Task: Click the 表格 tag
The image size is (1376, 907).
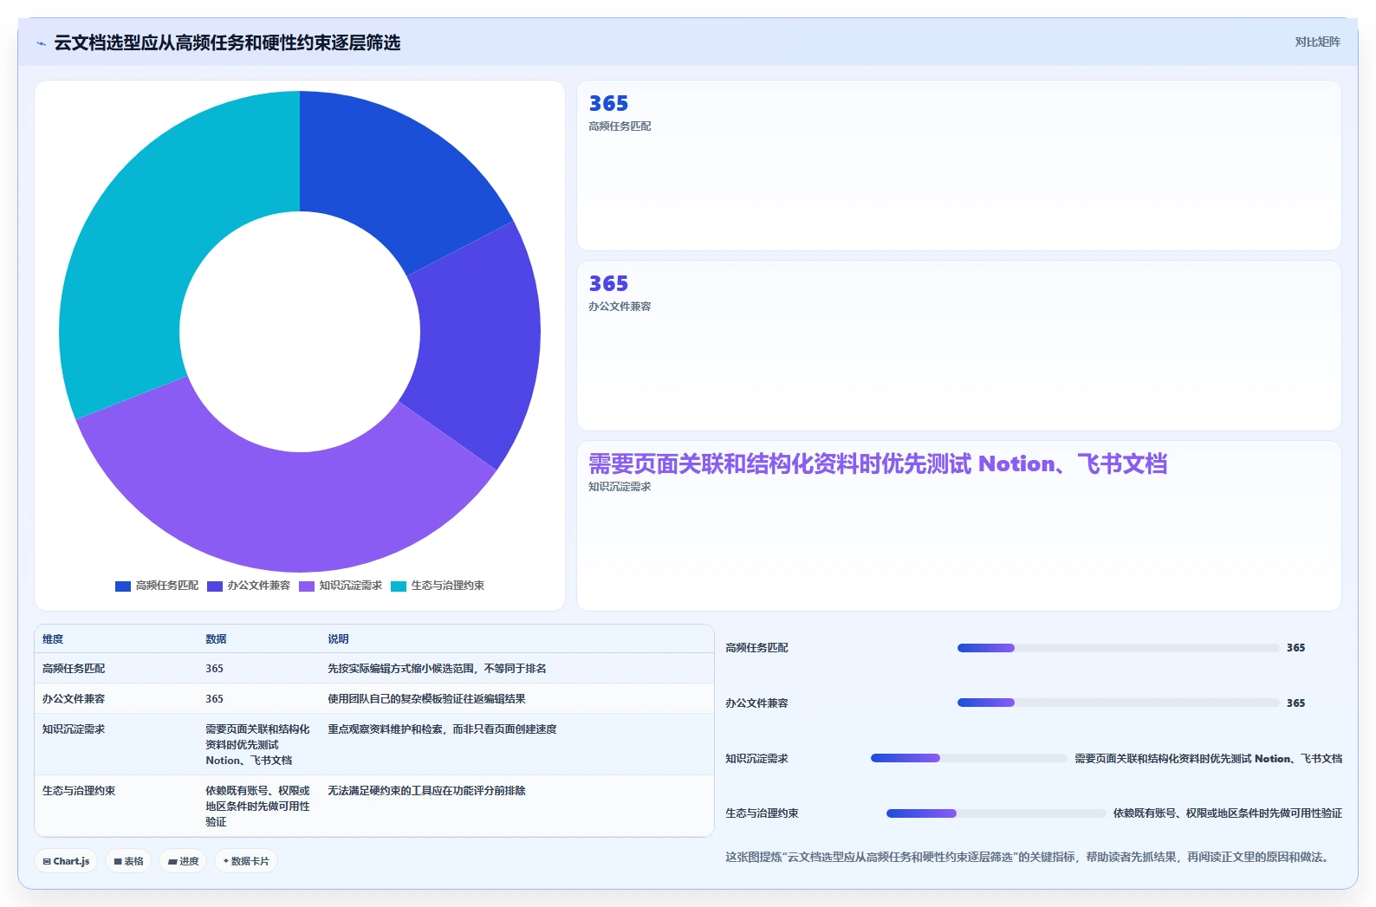Action: point(128,861)
